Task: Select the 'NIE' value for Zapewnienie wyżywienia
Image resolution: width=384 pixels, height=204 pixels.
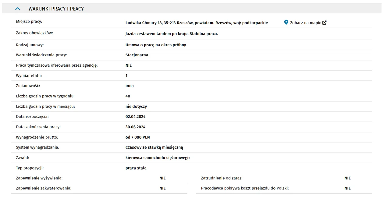Action: click(162, 178)
